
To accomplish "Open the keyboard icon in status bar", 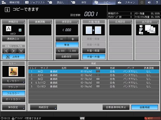I will point(82,118).
